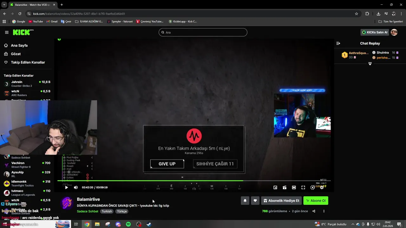Enable picture-in-picture mode
This screenshot has width=406, height=228.
(x=275, y=187)
